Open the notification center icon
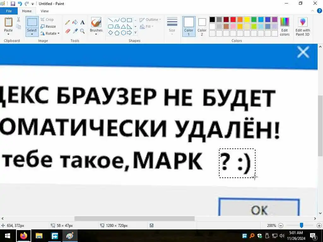Screen dimensions: 323x242 (x=313, y=236)
